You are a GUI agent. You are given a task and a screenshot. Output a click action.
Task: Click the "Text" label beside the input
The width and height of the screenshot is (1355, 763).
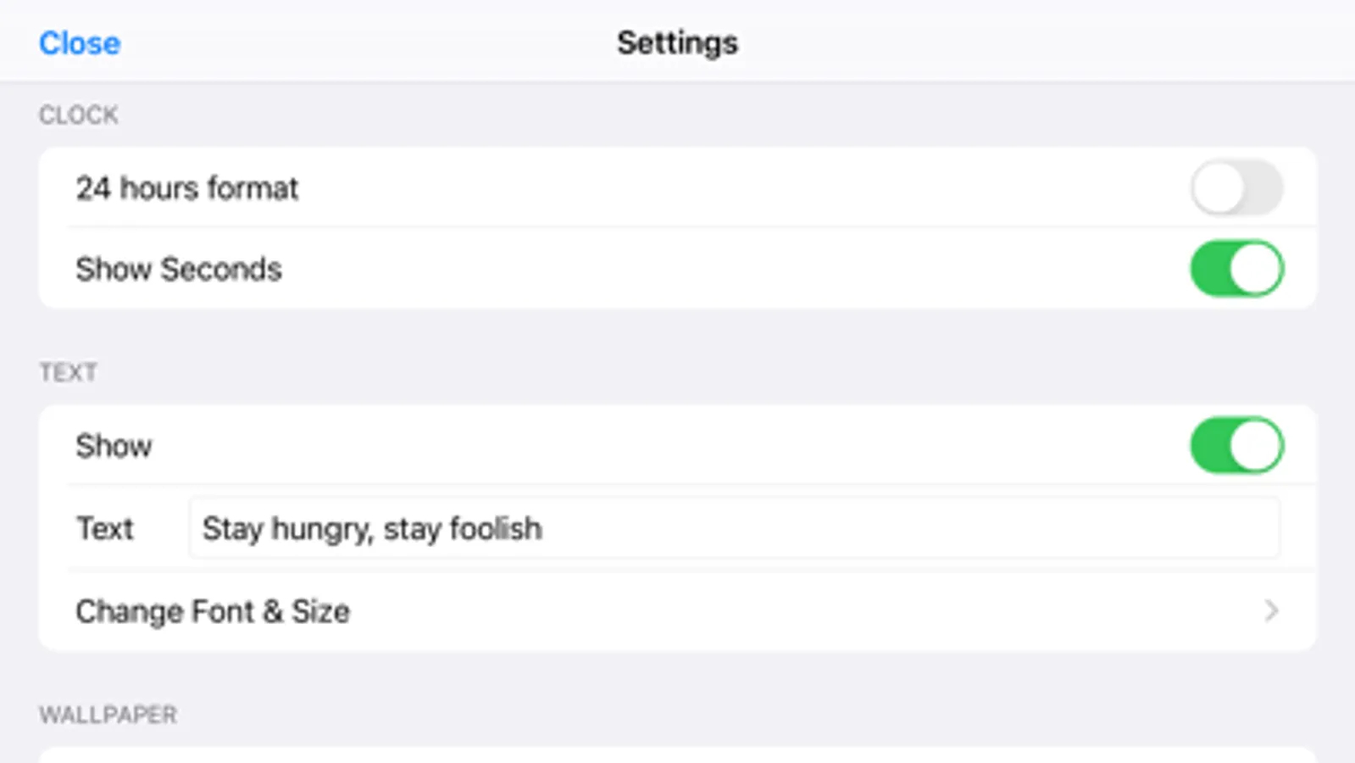[105, 528]
